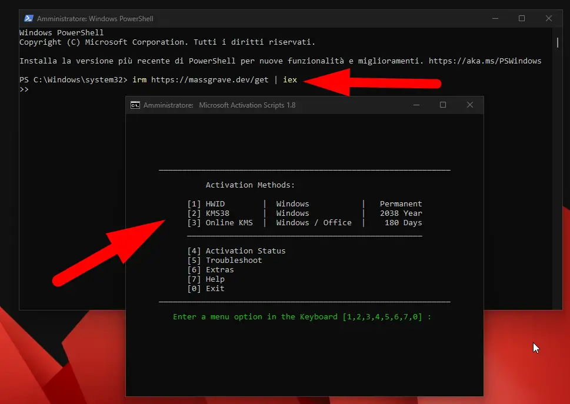
Task: Choose the [5] Troubleshoot entry
Action: pyautogui.click(x=225, y=261)
